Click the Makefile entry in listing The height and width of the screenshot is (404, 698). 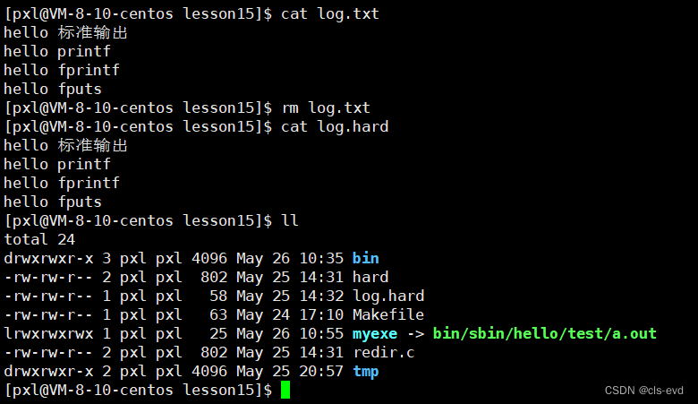388,314
